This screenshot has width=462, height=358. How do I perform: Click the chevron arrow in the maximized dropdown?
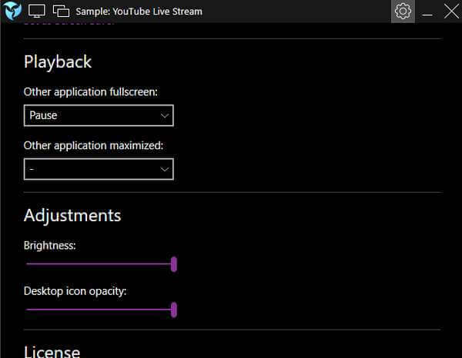click(x=165, y=169)
